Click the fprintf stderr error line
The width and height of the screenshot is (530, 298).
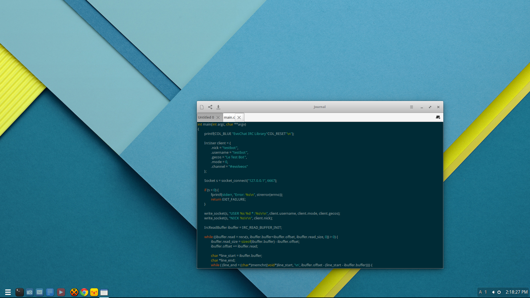click(x=247, y=195)
